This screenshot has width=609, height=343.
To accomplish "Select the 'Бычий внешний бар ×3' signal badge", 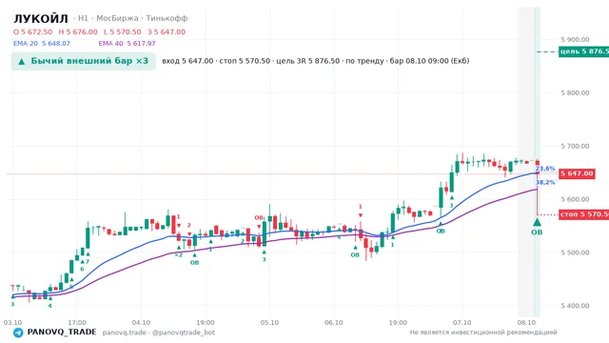I will tap(84, 61).
